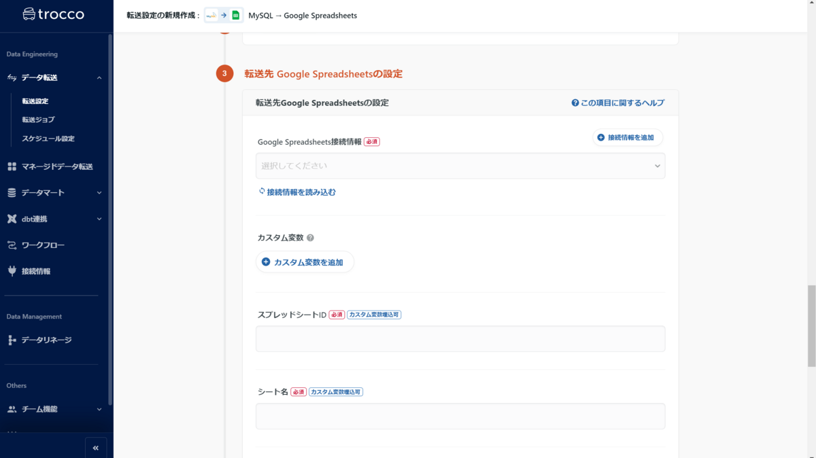Screen dimensions: 816x458
Task: Click the plus icon in 接続情報を追加
Action: 600,137
